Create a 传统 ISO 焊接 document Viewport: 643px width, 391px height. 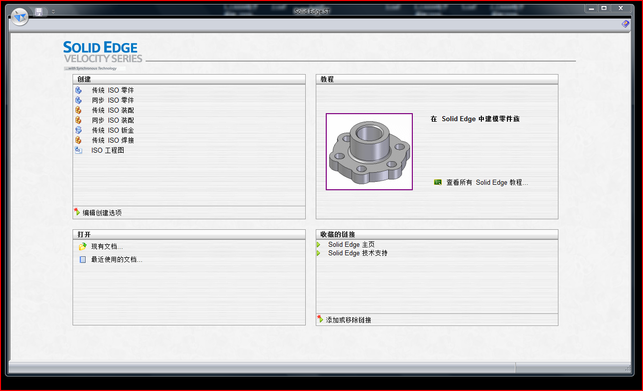tap(113, 140)
